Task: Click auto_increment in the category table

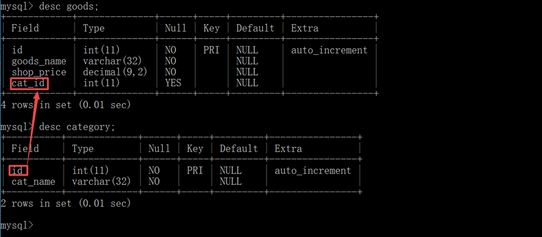Action: [313, 170]
